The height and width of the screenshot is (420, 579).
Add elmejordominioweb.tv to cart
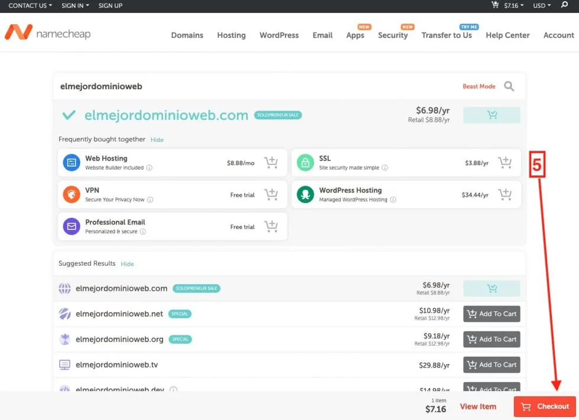pyautogui.click(x=492, y=364)
